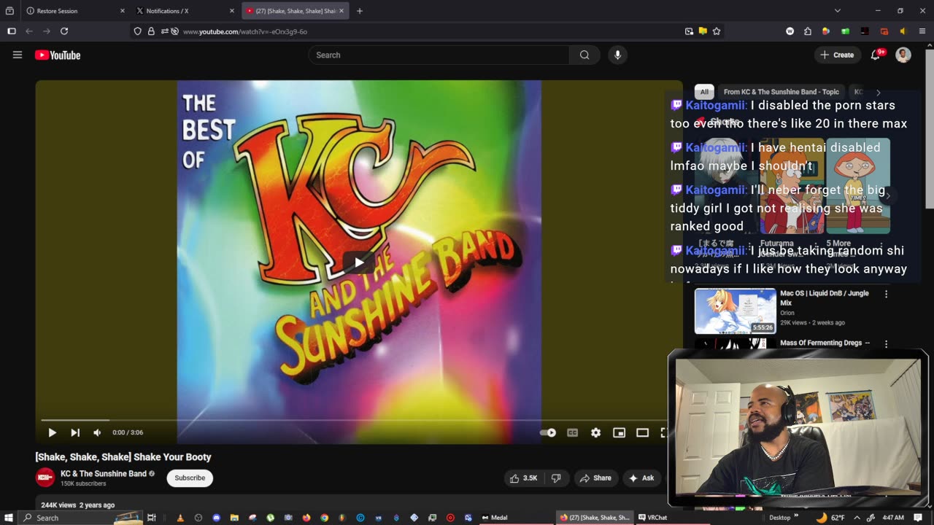Select the Shake, Shake, Shake YouTube tab
This screenshot has width=934, height=525.
tap(296, 11)
